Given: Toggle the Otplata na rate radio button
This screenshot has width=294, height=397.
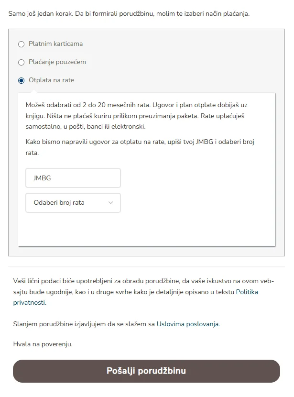Looking at the screenshot, I should pyautogui.click(x=21, y=80).
